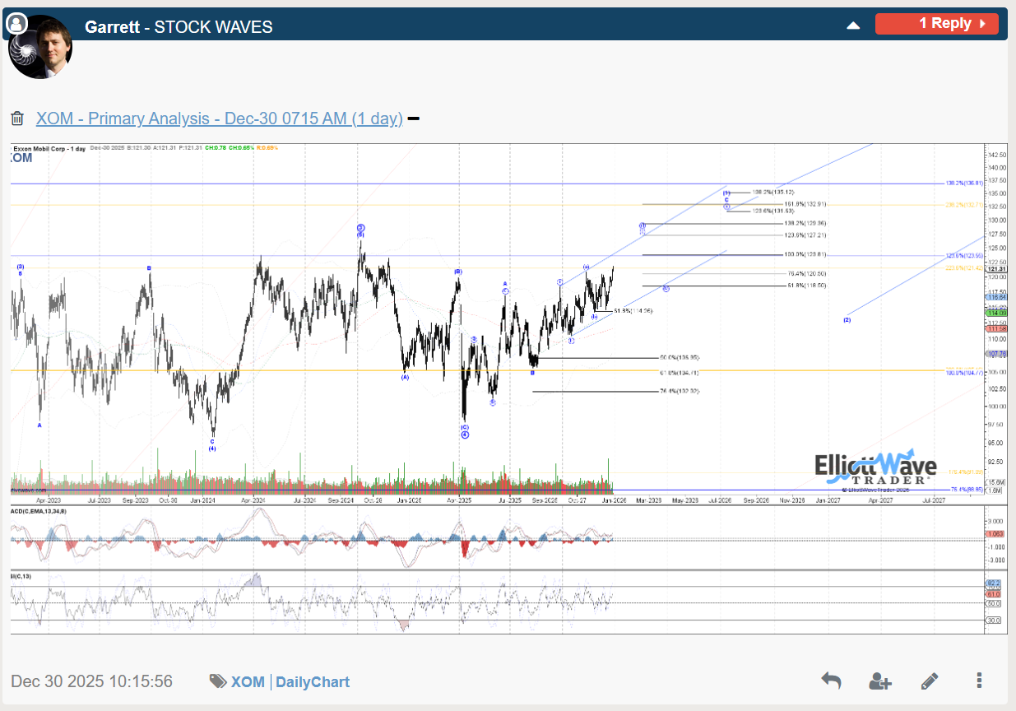This screenshot has width=1016, height=711.
Task: Click the tag icon next to XOM
Action: click(218, 681)
